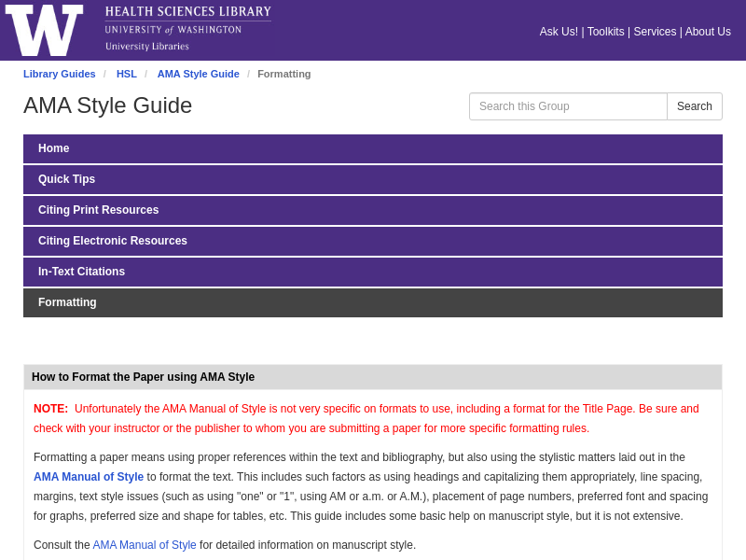Click inside the Search this Group field
This screenshot has width=746, height=560.
pos(567,106)
